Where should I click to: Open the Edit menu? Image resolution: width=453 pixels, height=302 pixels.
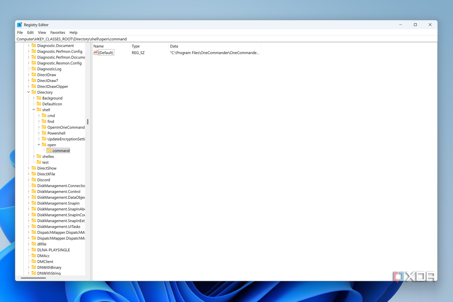[x=30, y=32]
